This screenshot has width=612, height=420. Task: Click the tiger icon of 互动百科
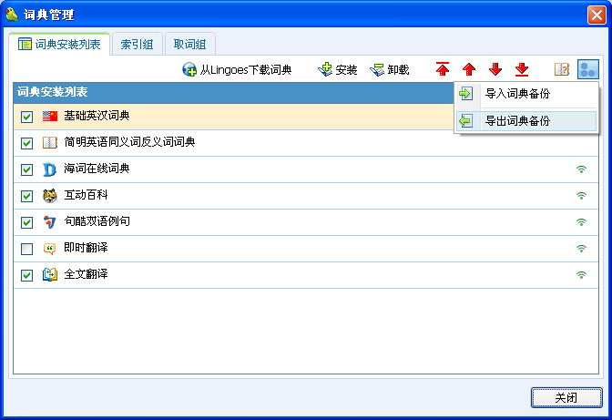coord(49,196)
